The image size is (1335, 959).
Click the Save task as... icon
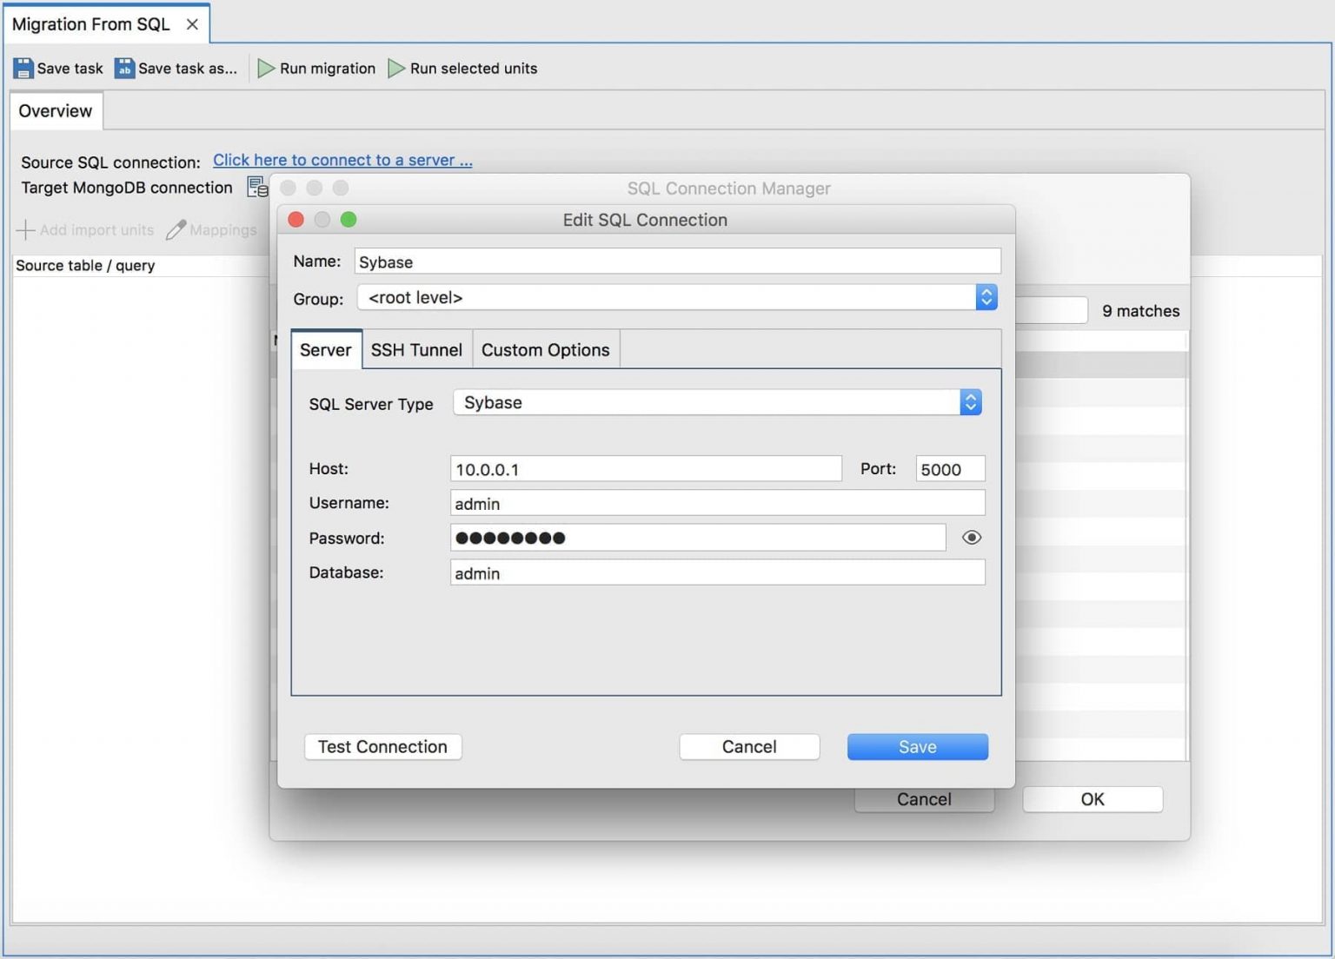coord(124,68)
